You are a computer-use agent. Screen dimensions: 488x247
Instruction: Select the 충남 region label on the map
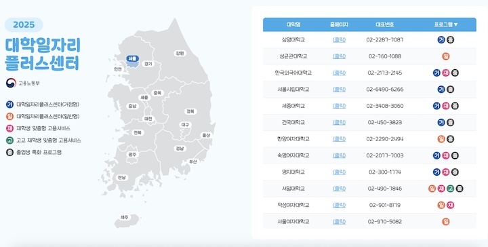pyautogui.click(x=132, y=107)
